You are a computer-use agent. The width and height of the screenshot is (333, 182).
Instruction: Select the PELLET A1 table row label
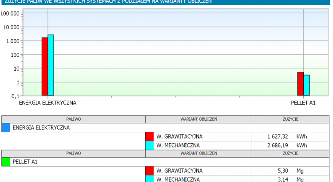[x=25, y=162]
